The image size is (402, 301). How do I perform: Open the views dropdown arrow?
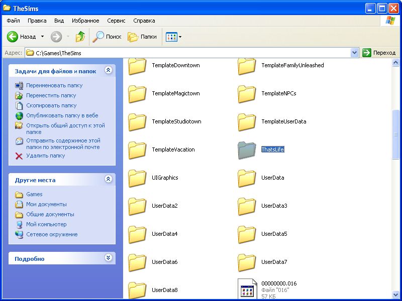click(180, 37)
